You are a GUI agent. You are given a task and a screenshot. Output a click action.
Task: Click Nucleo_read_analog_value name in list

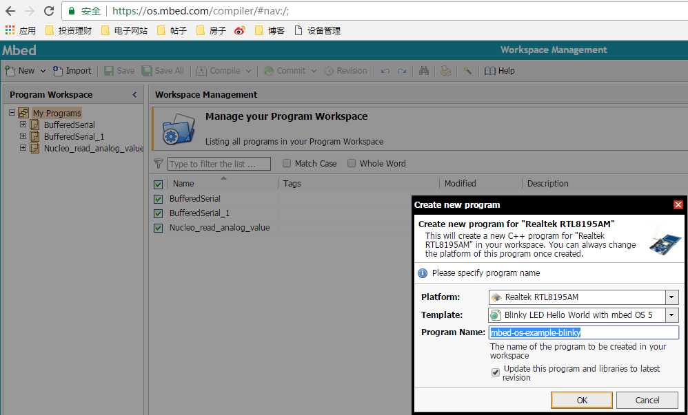[x=219, y=227]
